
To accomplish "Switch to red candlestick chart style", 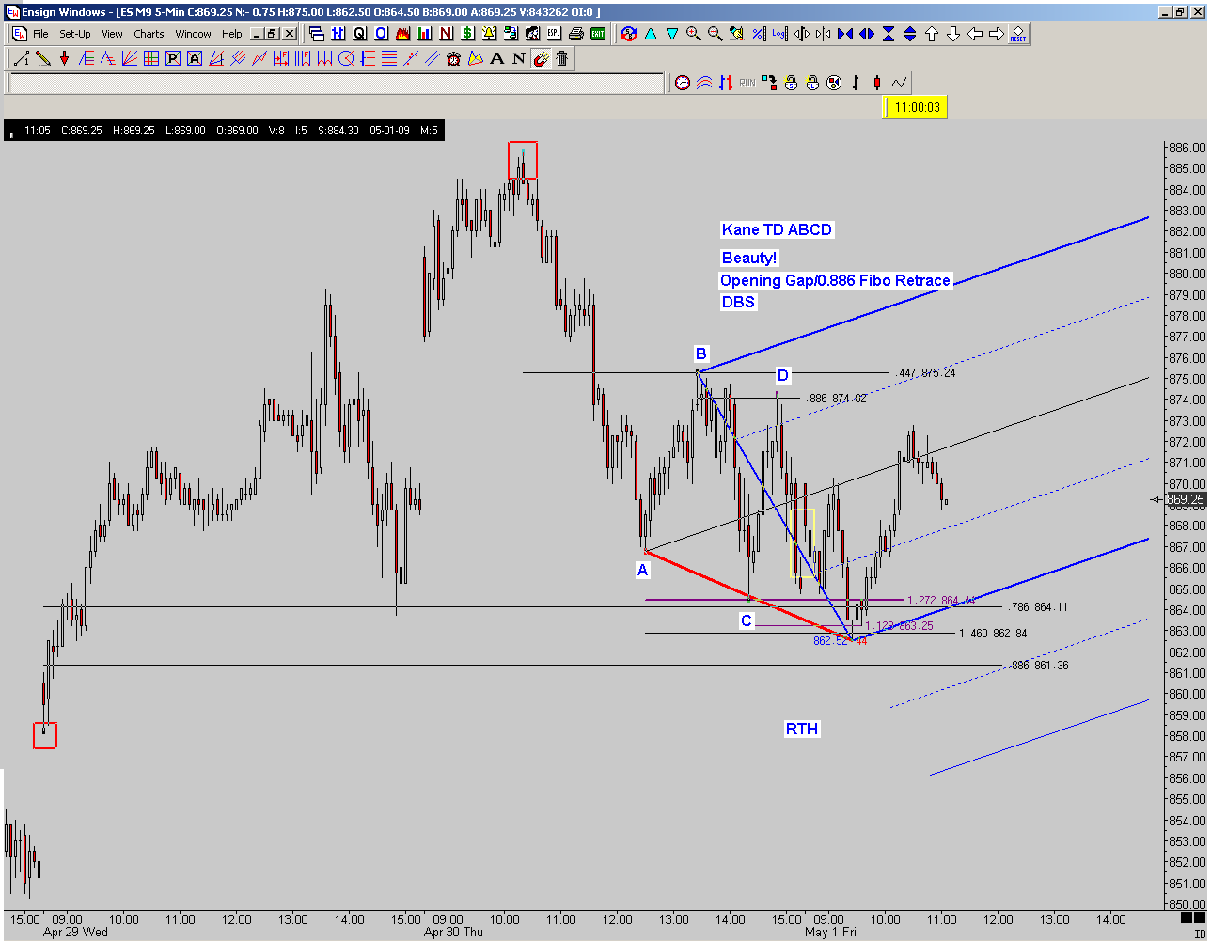I will (x=876, y=83).
